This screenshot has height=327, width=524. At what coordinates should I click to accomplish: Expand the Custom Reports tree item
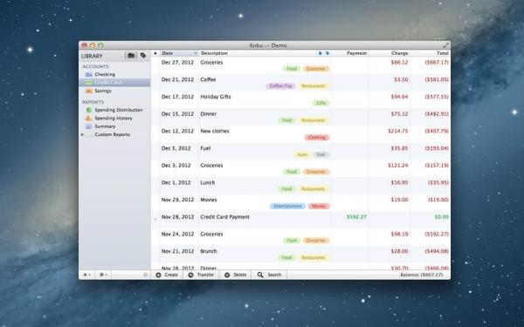[x=82, y=134]
